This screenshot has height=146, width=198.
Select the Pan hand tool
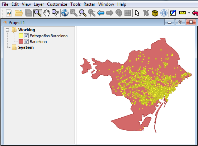pos(47,13)
